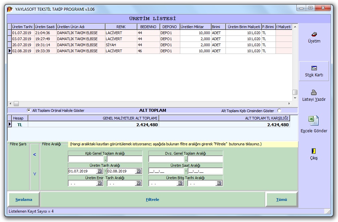Click the 2.424,480 TL Karşılığı total

point(278,125)
